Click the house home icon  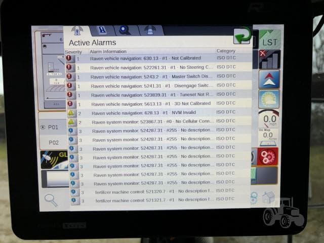268,197
